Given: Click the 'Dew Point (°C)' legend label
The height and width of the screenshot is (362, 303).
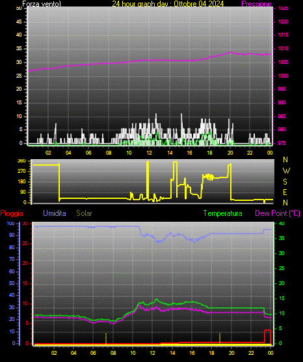Looking at the screenshot, I should click(278, 213).
